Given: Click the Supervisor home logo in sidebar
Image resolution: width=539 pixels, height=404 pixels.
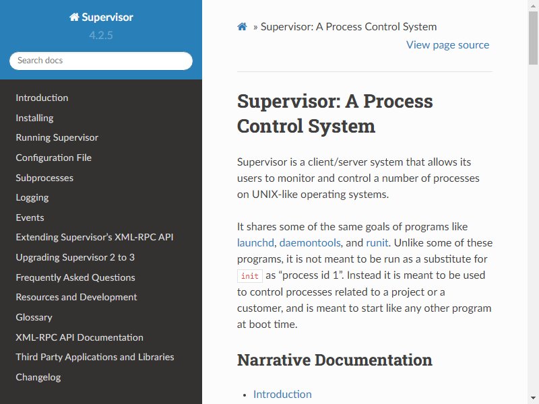Looking at the screenshot, I should 101,18.
